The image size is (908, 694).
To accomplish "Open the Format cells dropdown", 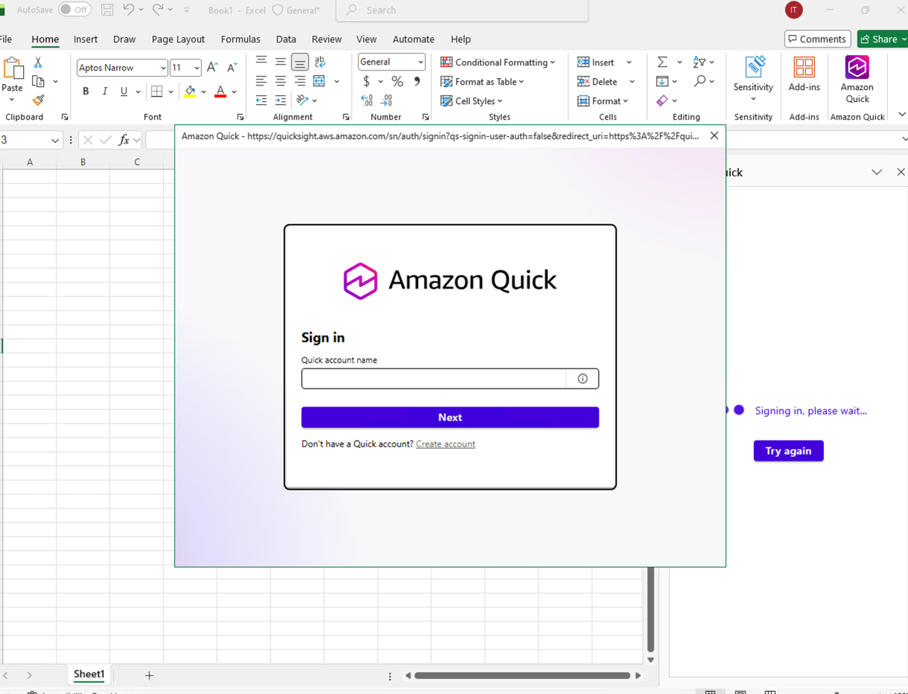I will pos(602,101).
